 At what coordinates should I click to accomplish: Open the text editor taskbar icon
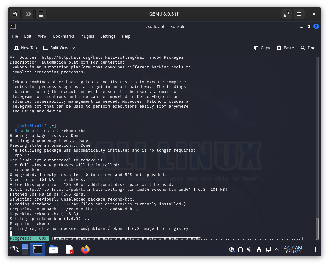(70, 249)
